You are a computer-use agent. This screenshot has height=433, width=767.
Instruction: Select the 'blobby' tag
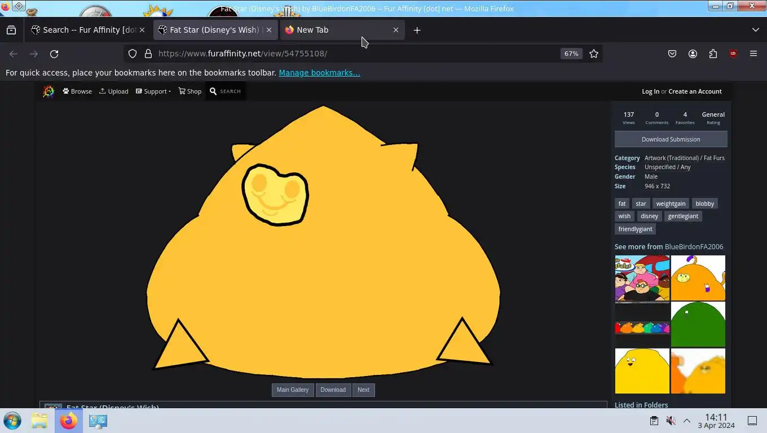tap(704, 204)
